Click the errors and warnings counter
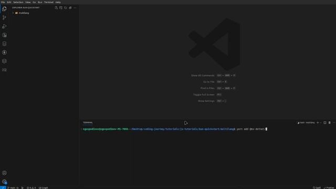 [x=31, y=188]
